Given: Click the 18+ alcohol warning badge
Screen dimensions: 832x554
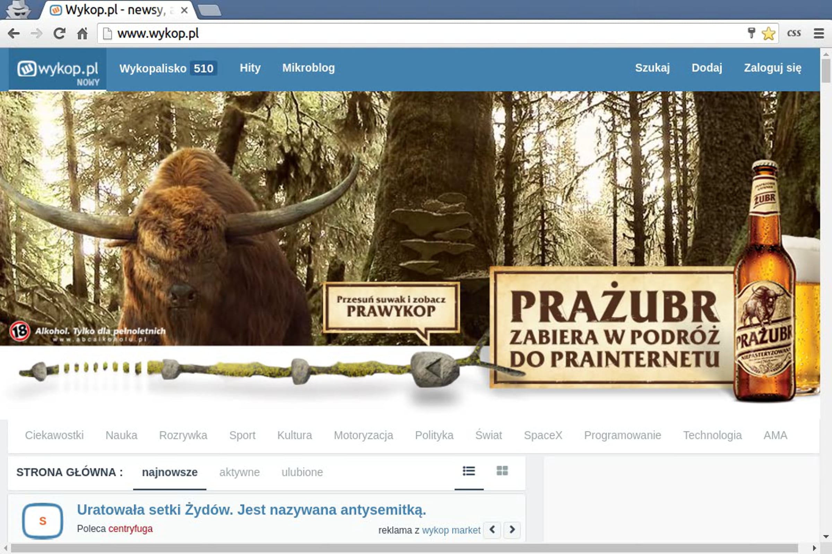Looking at the screenshot, I should click(19, 331).
